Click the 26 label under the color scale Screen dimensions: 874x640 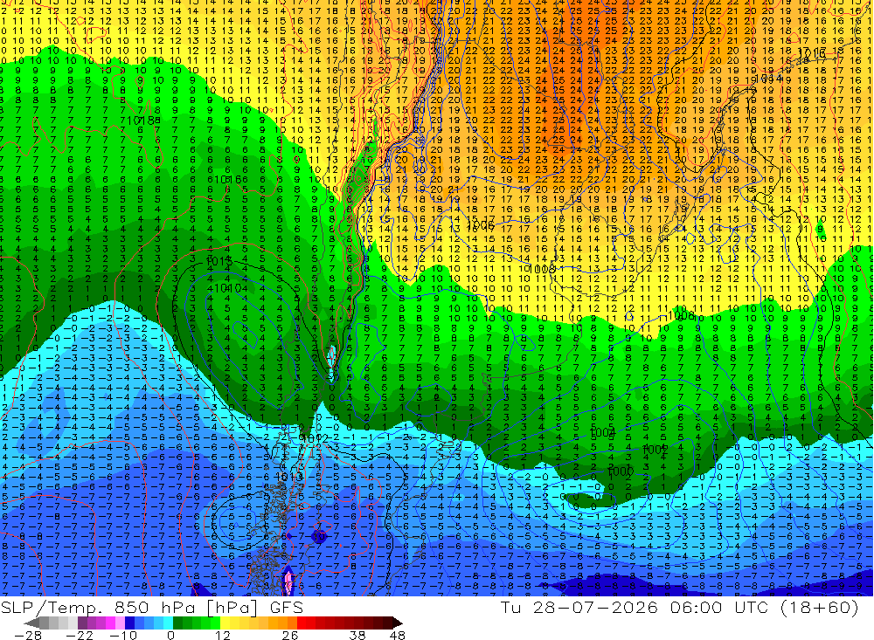coord(290,635)
